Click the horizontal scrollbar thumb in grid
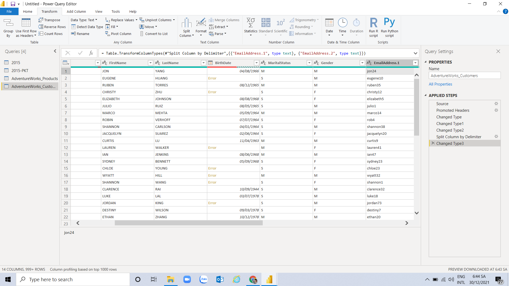Screen dimensions: 509x286 [188, 223]
